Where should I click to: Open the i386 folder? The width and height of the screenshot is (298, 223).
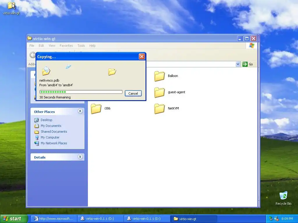pos(96,109)
